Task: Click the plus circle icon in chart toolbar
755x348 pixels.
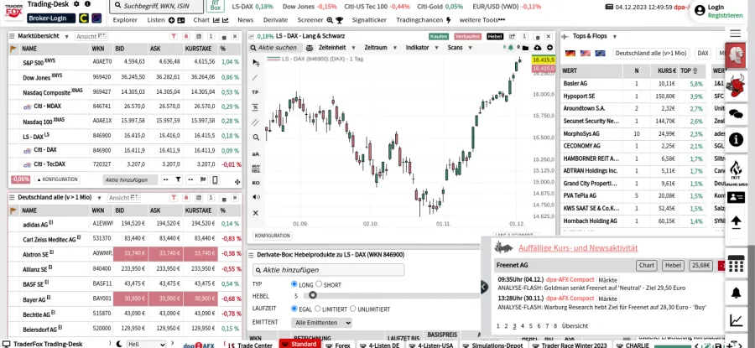Action: 549,48
